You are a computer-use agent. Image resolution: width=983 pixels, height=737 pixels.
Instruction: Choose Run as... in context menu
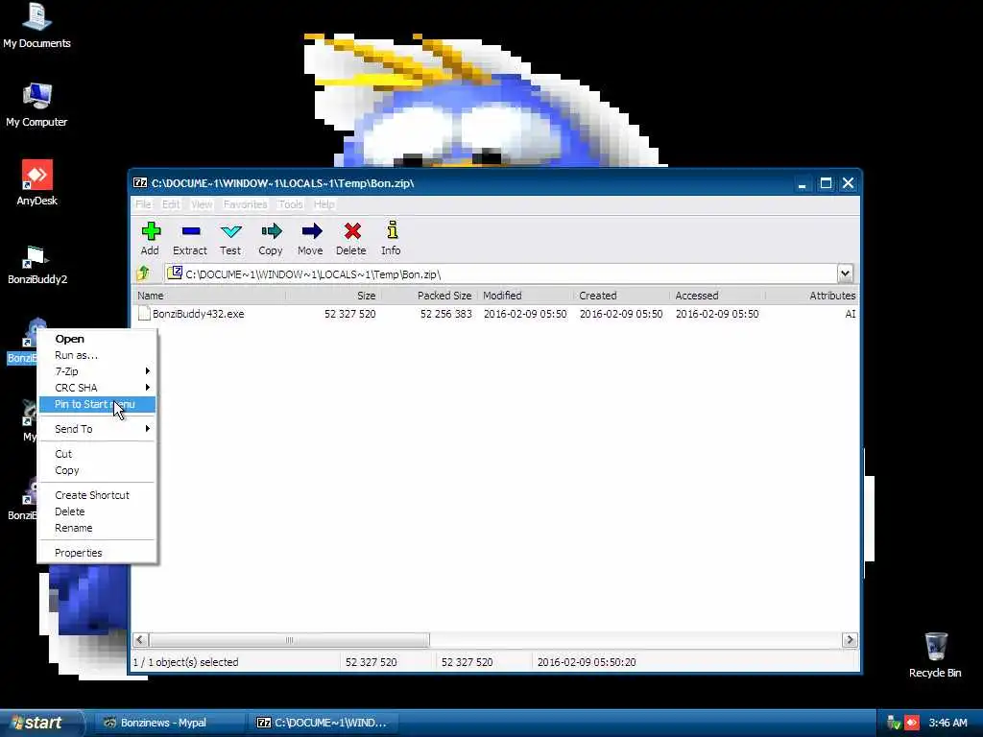click(97, 355)
